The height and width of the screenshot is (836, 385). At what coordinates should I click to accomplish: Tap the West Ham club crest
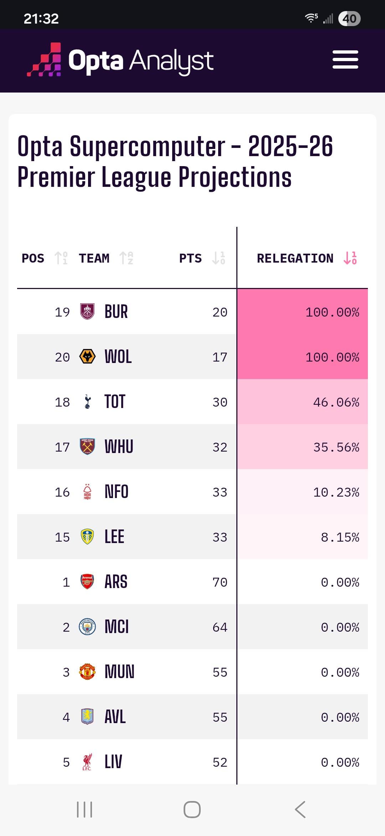click(x=87, y=447)
